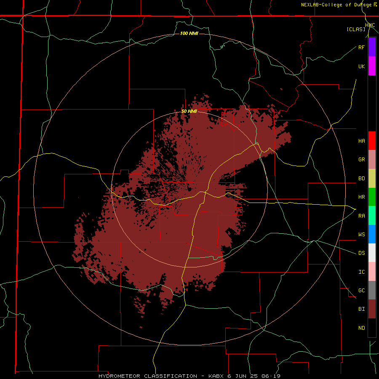Select the GC gray legend swatch

click(x=372, y=290)
